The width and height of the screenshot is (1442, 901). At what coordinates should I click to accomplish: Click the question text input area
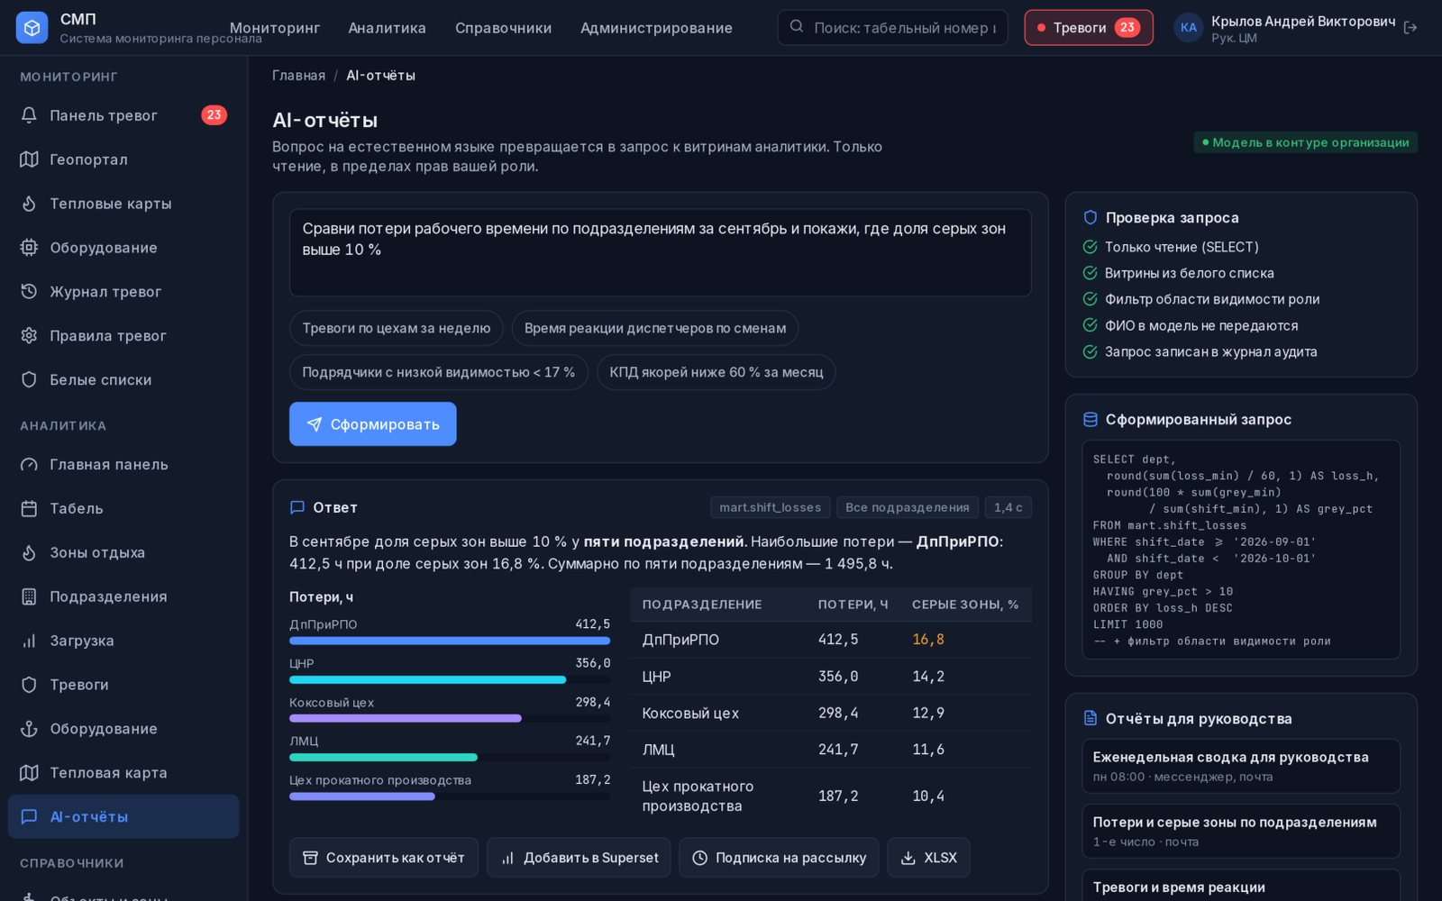pos(661,252)
